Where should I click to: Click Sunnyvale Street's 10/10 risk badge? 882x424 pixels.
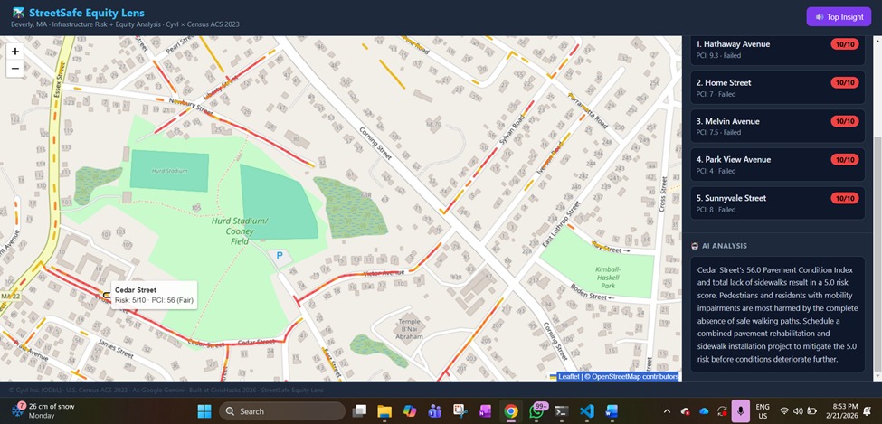845,198
